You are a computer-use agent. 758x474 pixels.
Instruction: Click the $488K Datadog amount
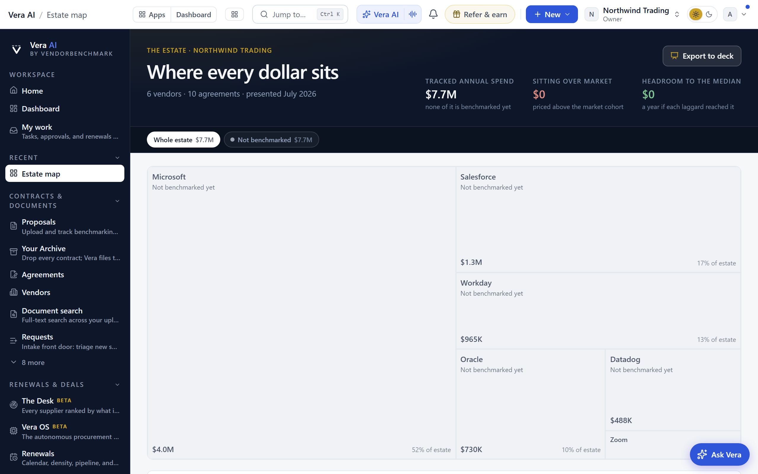tap(621, 420)
